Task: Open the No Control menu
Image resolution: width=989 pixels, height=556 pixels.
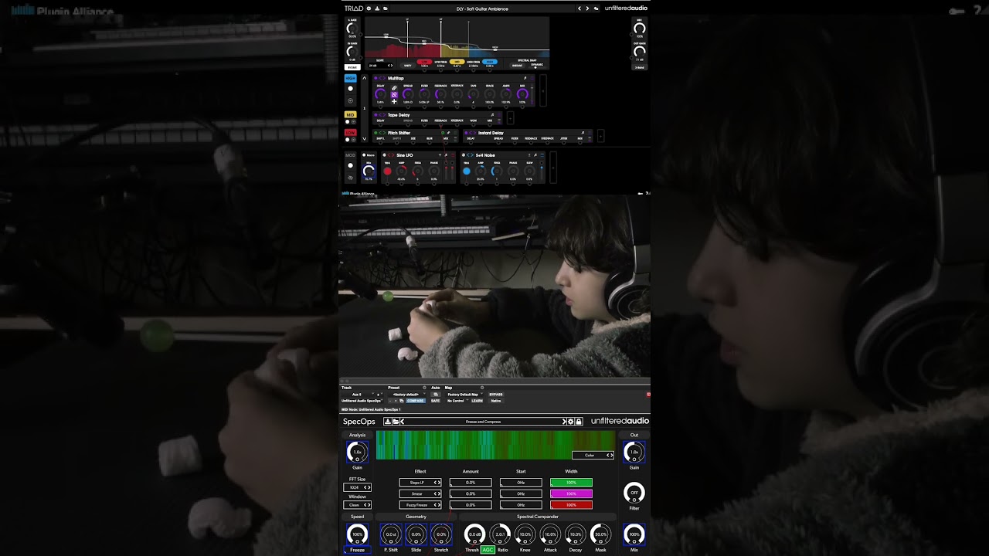Action: (457, 401)
